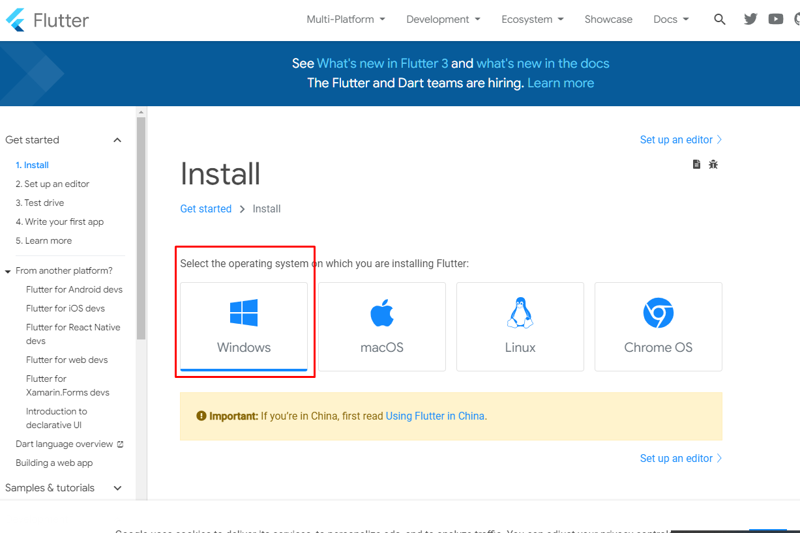Collapse the Get started sidebar section
Viewport: 800px width, 533px height.
coord(117,140)
